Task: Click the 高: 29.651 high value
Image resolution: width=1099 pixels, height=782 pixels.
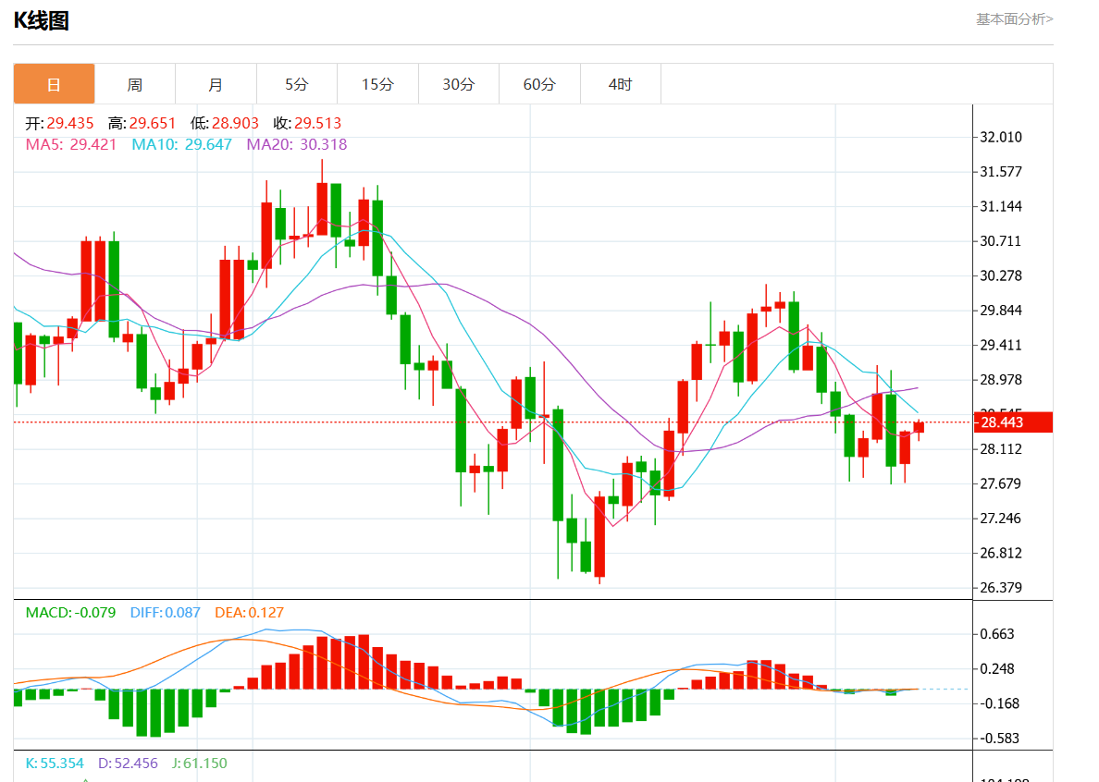Action: [142, 123]
